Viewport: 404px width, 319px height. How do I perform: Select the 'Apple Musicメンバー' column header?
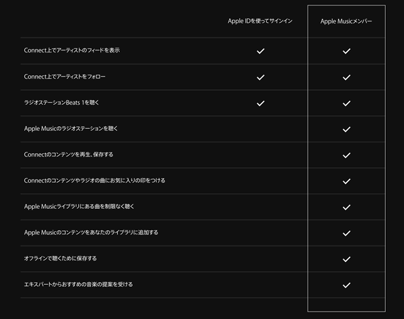(x=346, y=21)
